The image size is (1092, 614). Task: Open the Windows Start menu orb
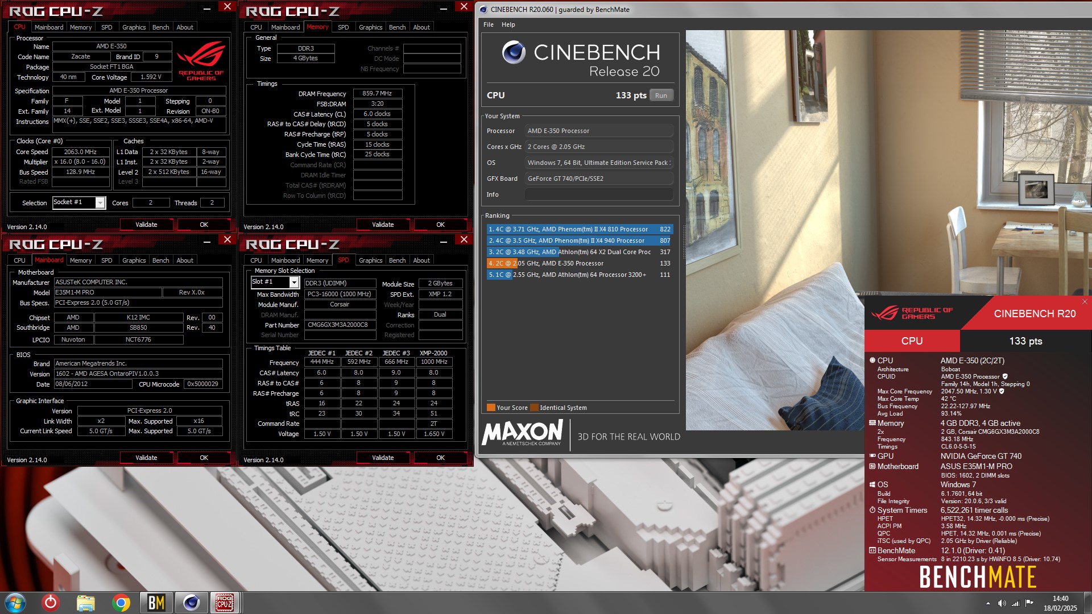point(15,603)
